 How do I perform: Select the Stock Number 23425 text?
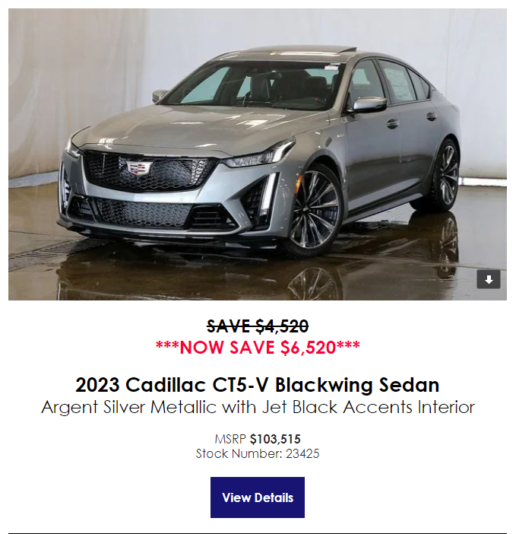click(258, 453)
